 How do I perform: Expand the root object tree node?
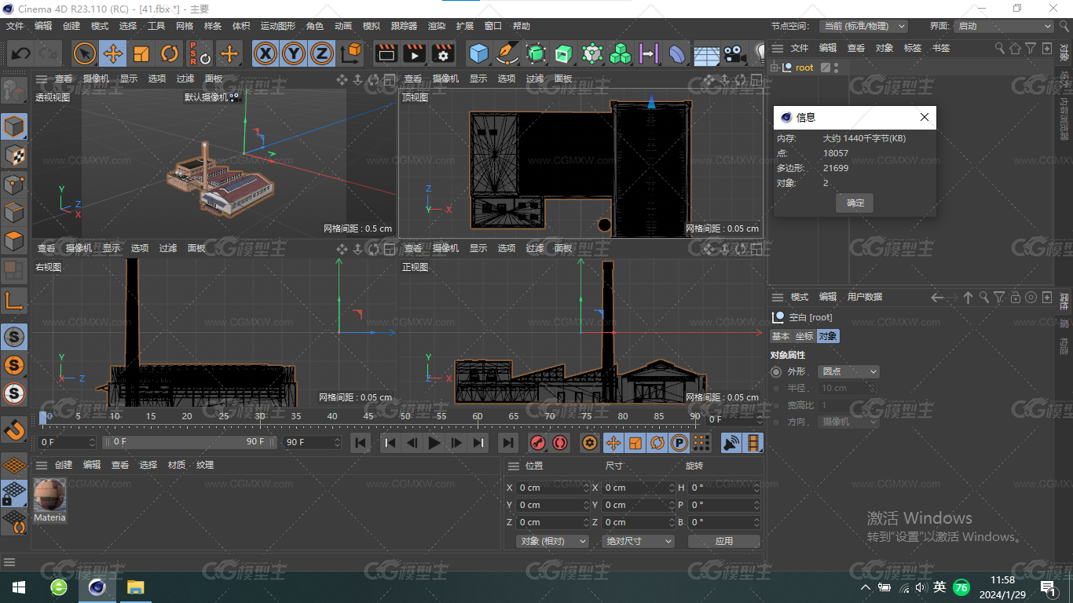point(775,68)
